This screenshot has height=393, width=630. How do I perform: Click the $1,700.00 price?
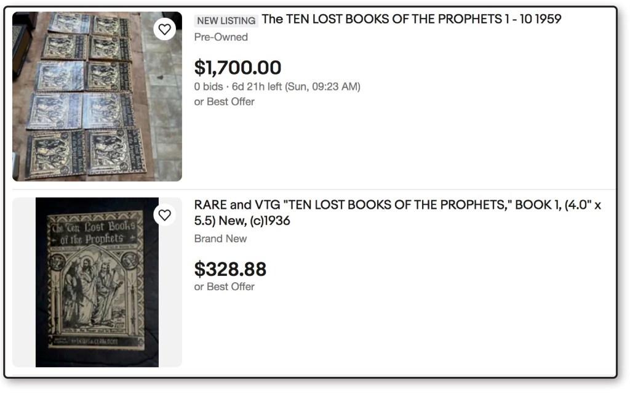(237, 67)
